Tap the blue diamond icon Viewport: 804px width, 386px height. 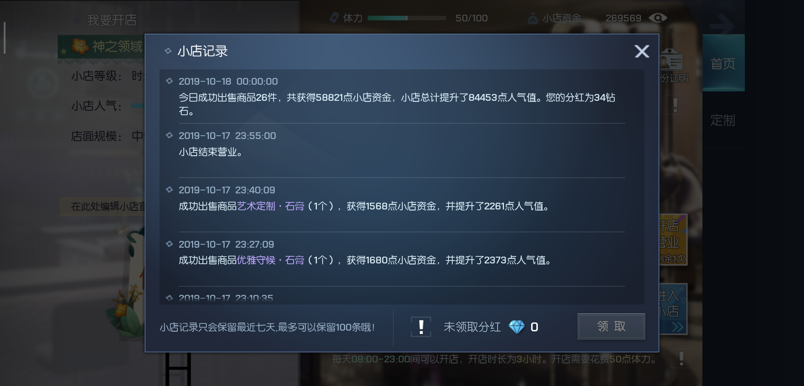(516, 327)
